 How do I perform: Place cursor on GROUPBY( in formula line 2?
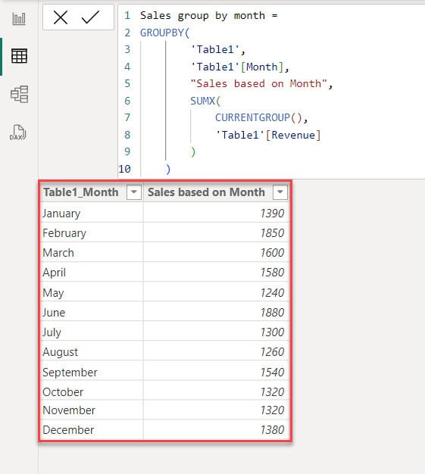tap(165, 33)
